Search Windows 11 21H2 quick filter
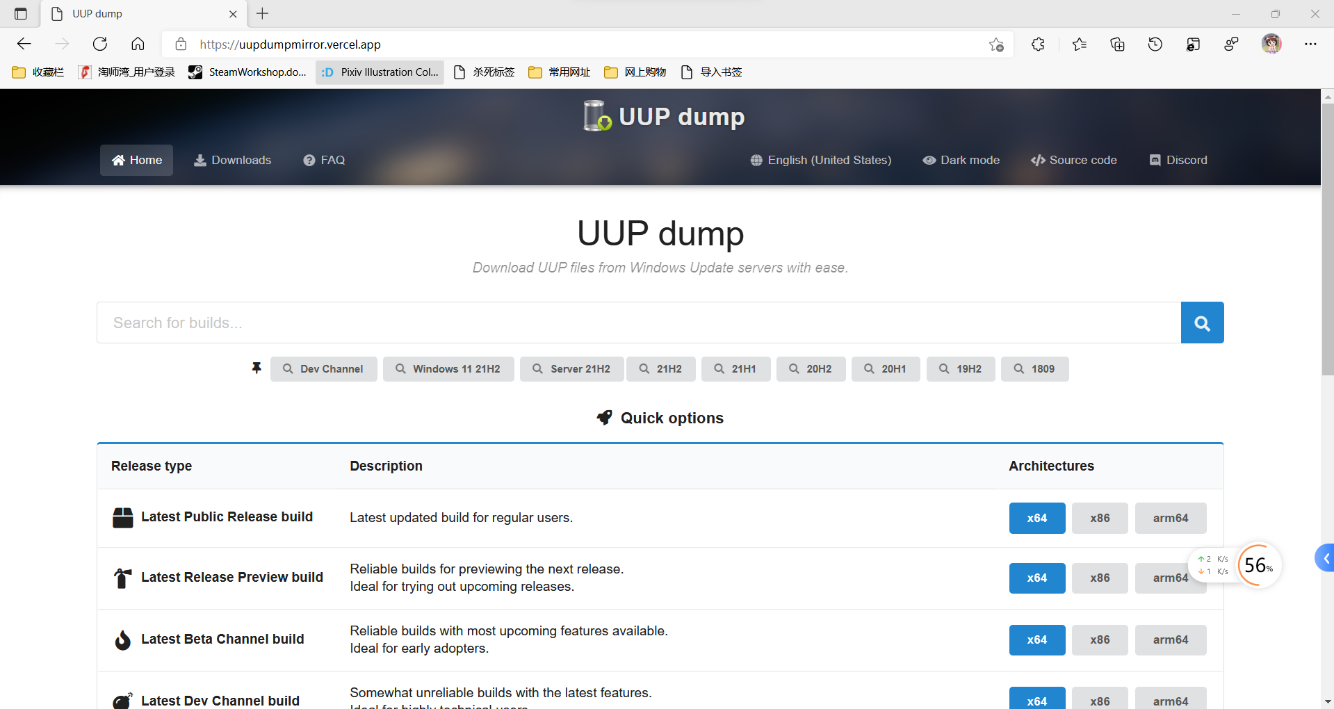This screenshot has height=709, width=1334. [x=448, y=369]
